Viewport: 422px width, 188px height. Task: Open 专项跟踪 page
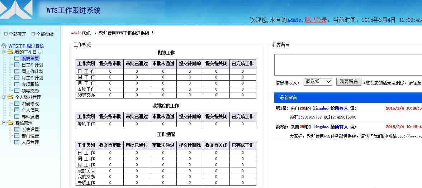click(30, 84)
